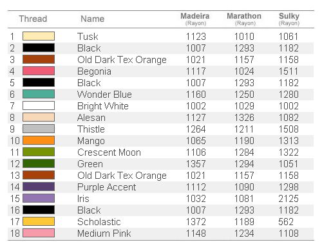Viewport: 322px width, 247px height.
Task: Click the Purple Accent dark swatch
Action: click(x=39, y=187)
